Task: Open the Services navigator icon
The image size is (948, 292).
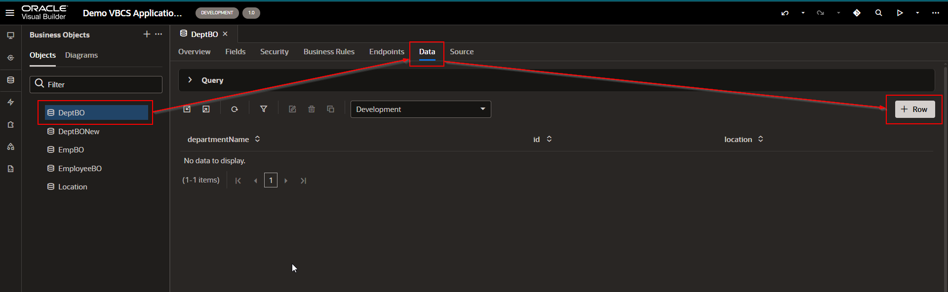Action: [x=10, y=58]
